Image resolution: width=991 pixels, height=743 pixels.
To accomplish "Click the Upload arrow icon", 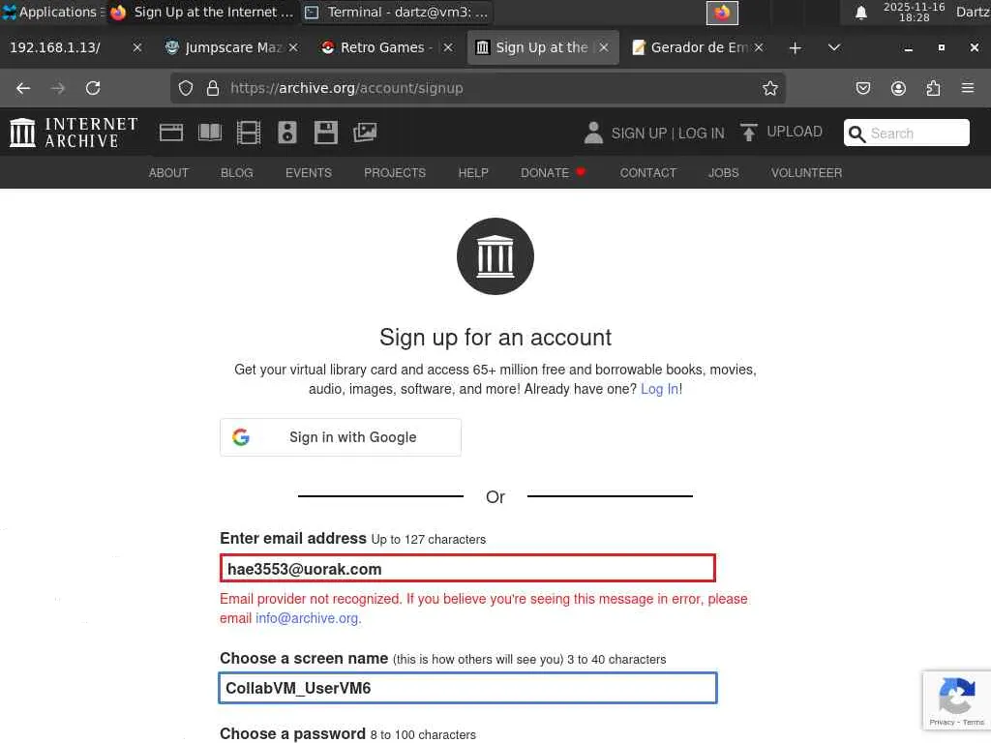I will [x=749, y=132].
